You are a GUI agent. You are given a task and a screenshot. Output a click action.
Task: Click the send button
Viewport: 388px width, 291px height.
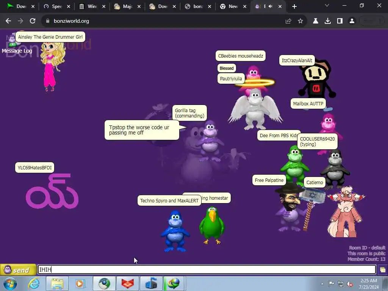[x=18, y=270]
